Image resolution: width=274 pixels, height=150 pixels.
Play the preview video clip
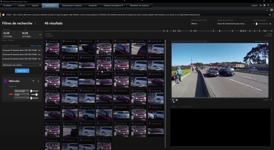tap(173, 100)
